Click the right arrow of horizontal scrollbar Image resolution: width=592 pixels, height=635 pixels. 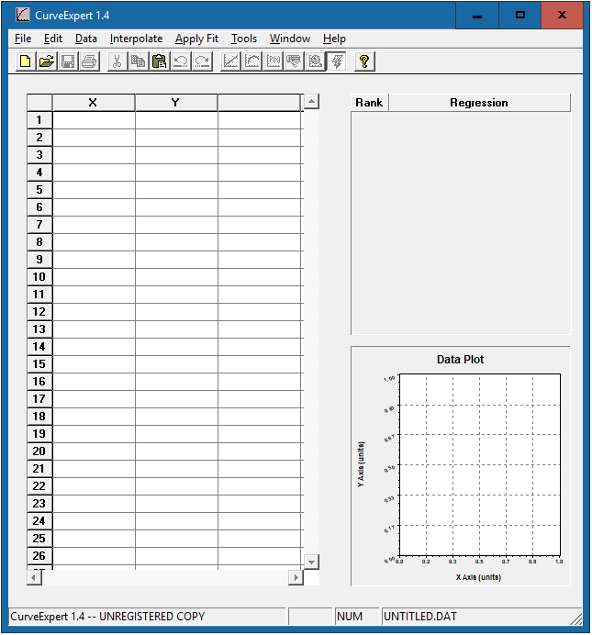point(296,577)
